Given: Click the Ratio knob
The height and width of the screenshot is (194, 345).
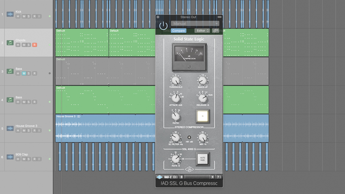Looking at the screenshot, I should tap(176, 116).
